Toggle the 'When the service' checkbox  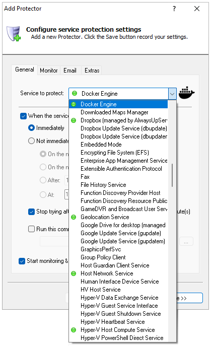coord(23,116)
